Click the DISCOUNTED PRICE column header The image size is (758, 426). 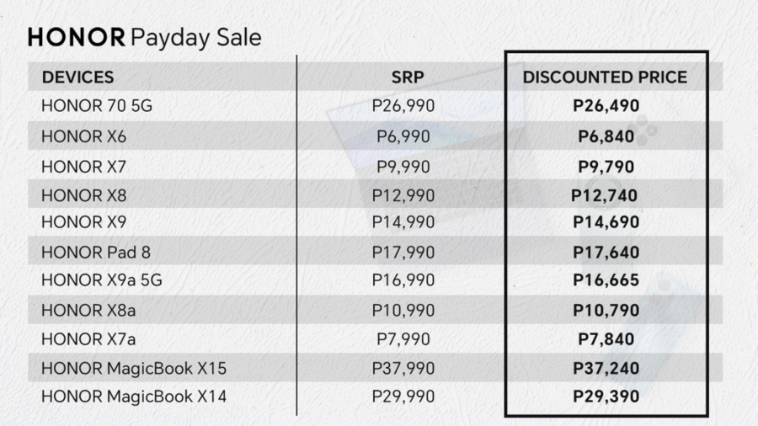coord(605,77)
